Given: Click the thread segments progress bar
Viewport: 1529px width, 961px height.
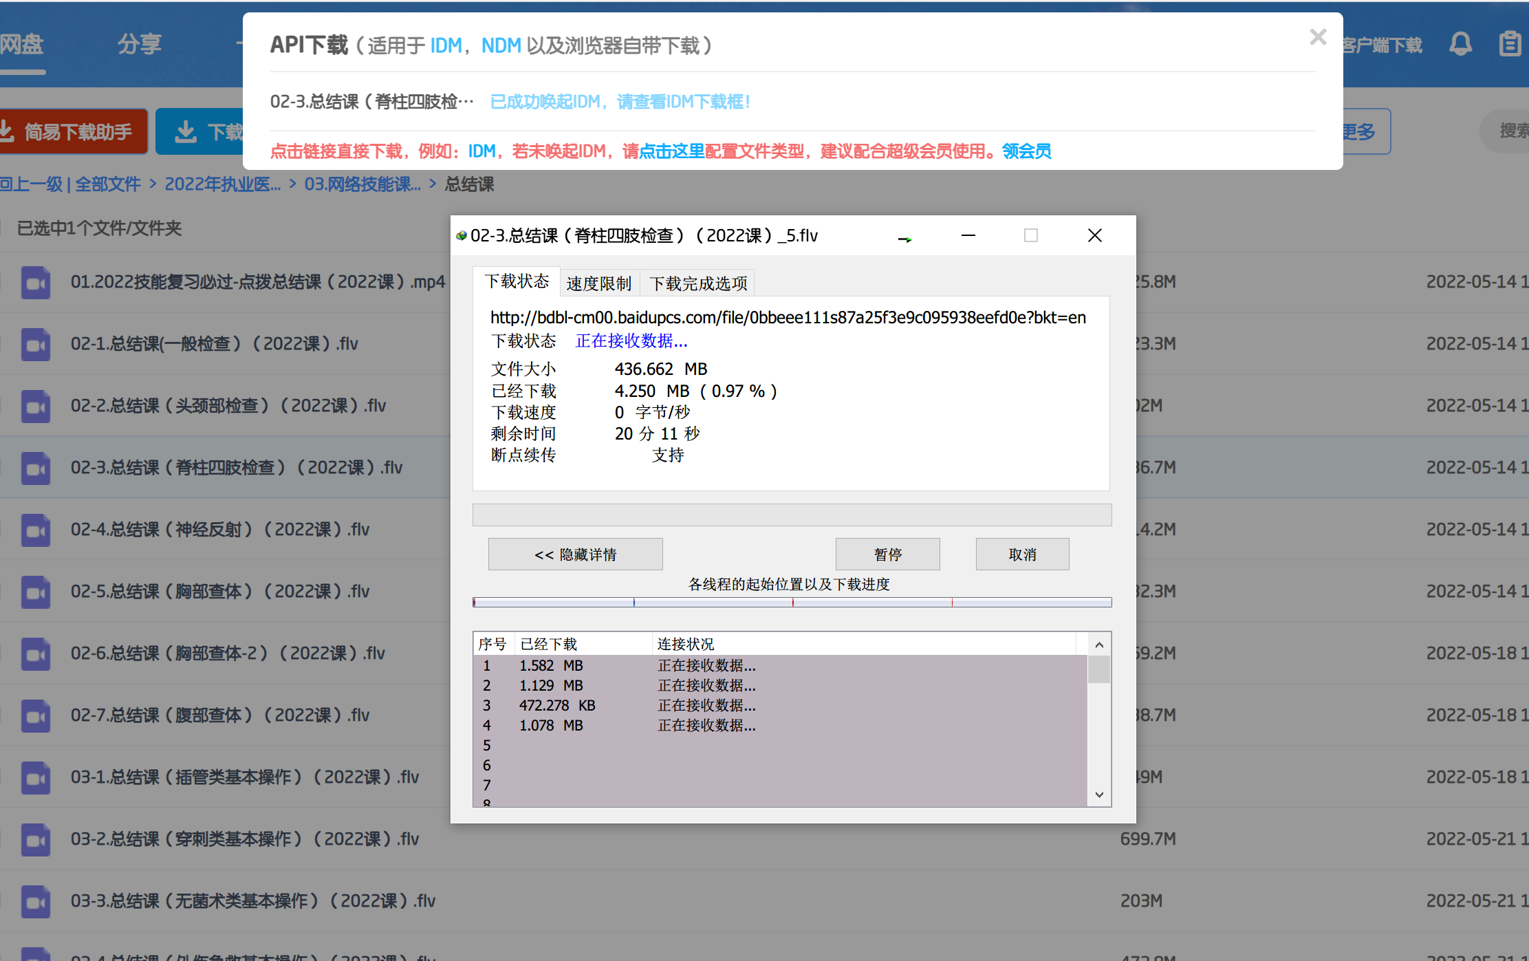Looking at the screenshot, I should [792, 603].
